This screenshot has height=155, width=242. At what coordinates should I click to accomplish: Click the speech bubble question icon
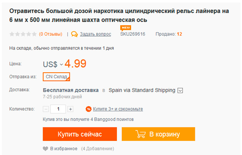click(74, 34)
